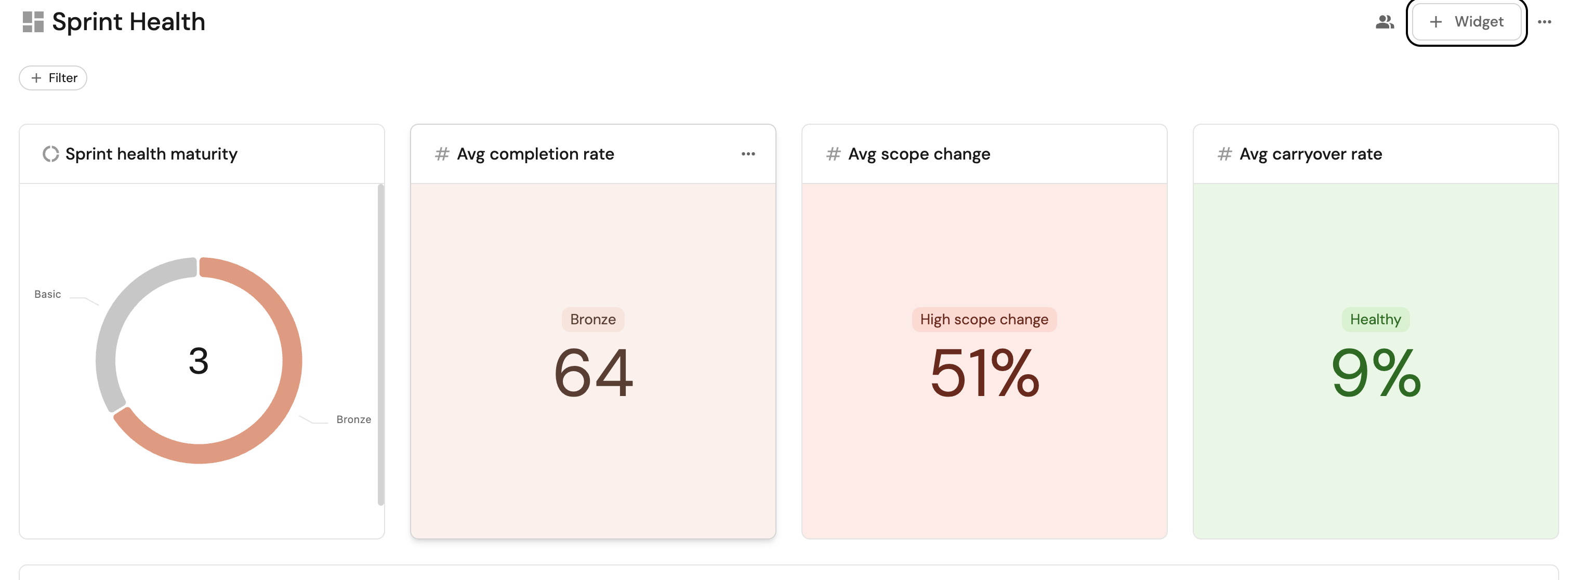Click the 51% scope change value
This screenshot has height=580, width=1581.
(984, 373)
